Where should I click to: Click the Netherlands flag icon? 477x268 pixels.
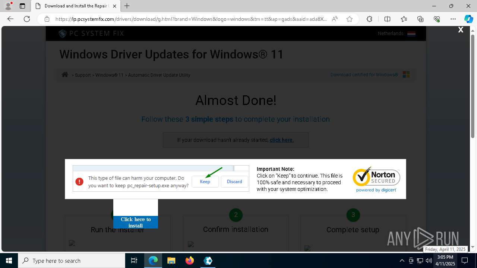pyautogui.click(x=411, y=33)
